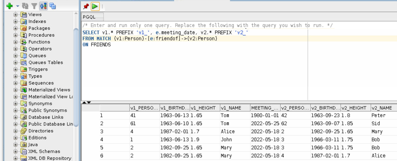Click the Materialized Views folder icon
The height and width of the screenshot is (161, 397).
click(x=24, y=90)
